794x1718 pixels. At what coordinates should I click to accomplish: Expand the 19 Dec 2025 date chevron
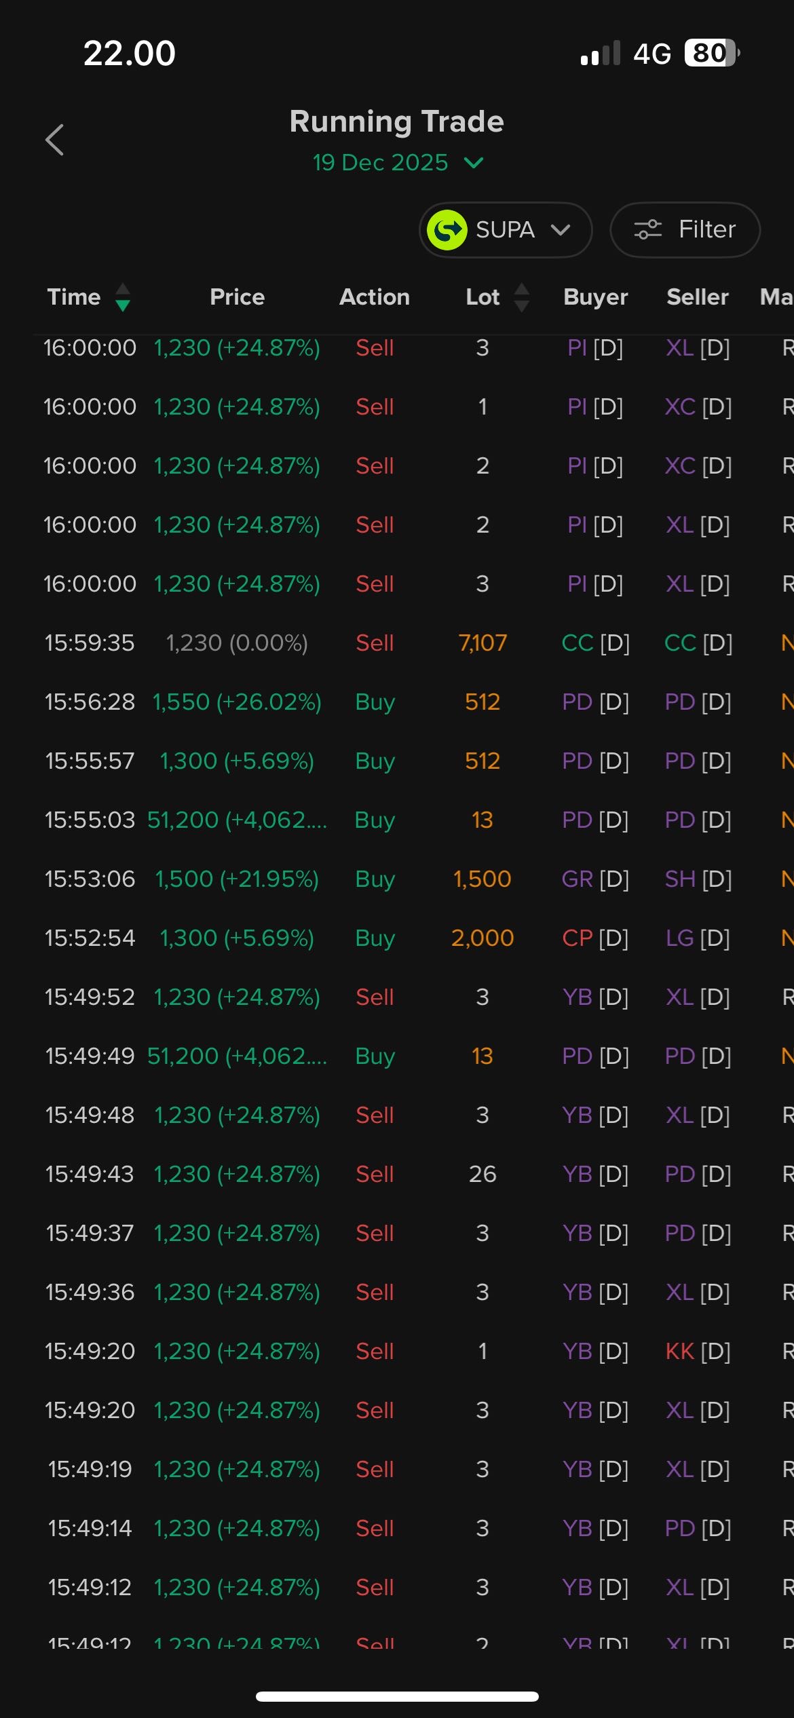click(x=474, y=163)
